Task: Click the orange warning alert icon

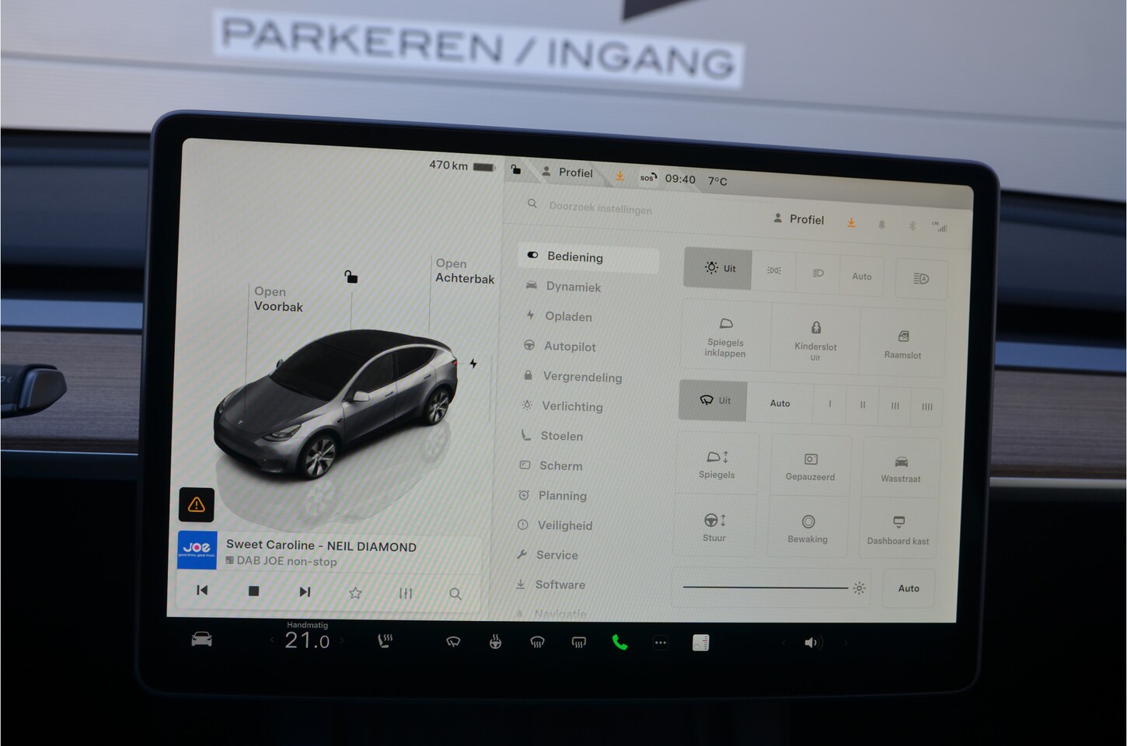Action: point(197,505)
